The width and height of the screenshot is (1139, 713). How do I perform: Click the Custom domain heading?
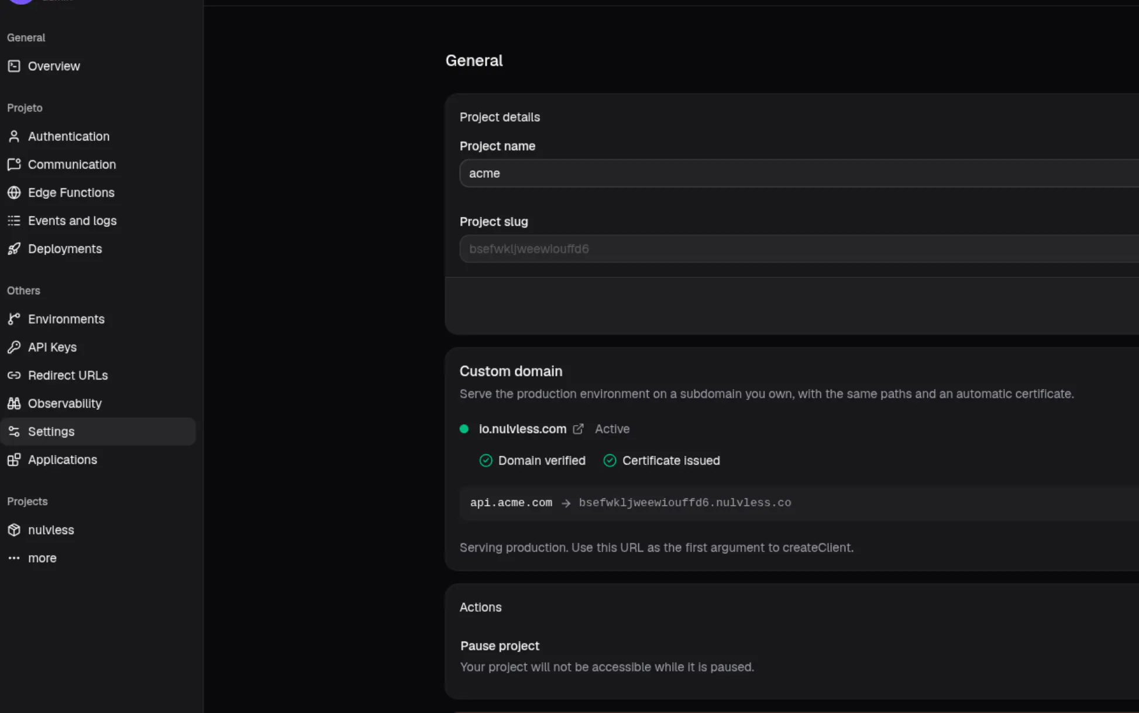[x=511, y=371]
